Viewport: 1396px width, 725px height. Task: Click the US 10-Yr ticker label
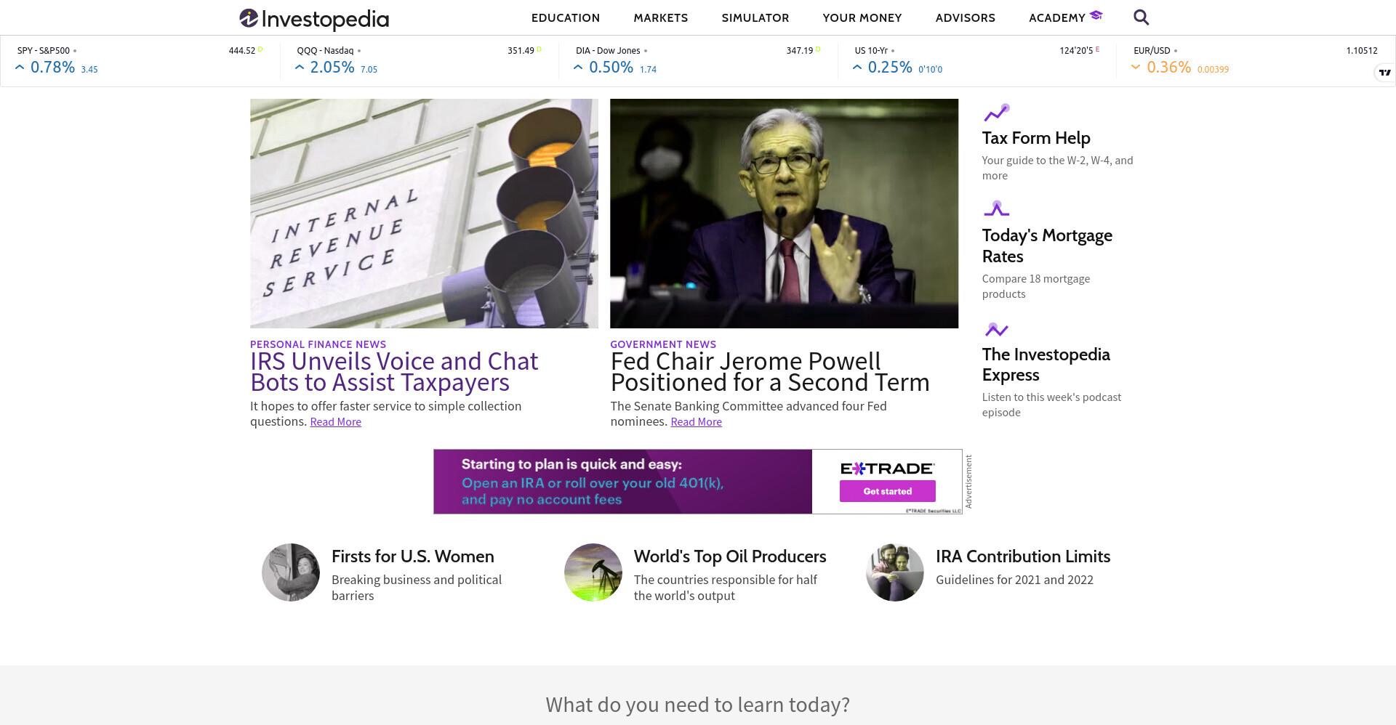[x=871, y=51]
